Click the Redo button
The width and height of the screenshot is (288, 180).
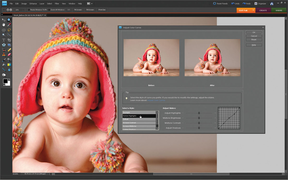click(246, 3)
